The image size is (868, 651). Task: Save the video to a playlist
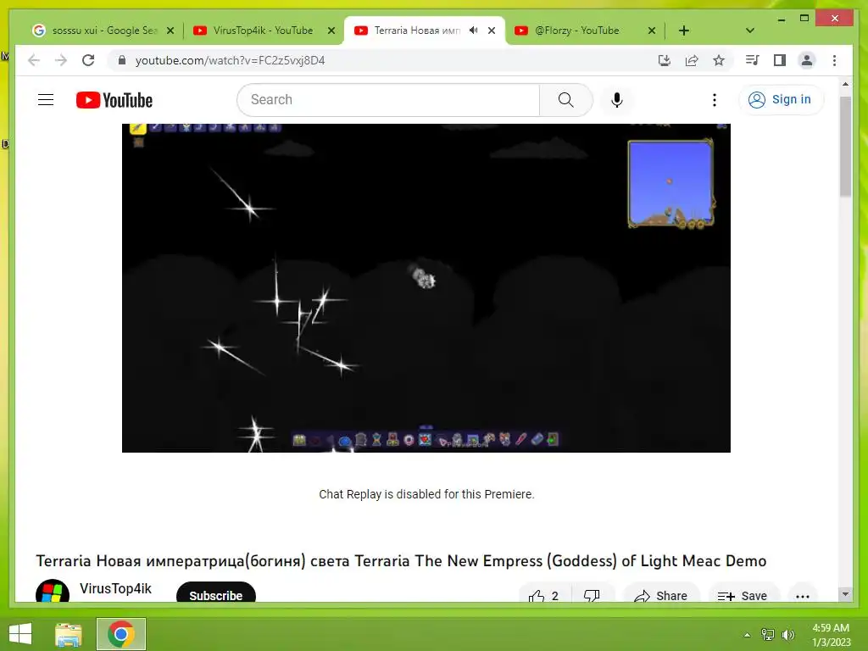click(743, 595)
